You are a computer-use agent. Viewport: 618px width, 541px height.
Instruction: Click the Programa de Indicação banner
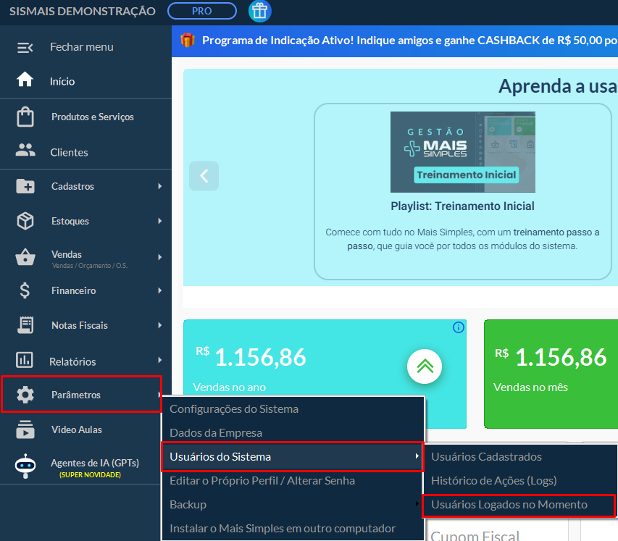point(398,41)
